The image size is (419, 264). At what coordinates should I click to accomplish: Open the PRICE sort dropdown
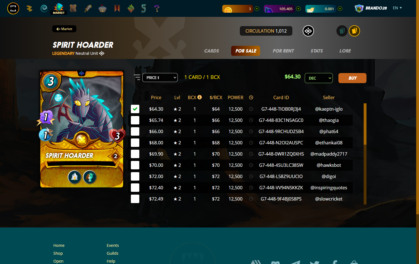point(160,78)
